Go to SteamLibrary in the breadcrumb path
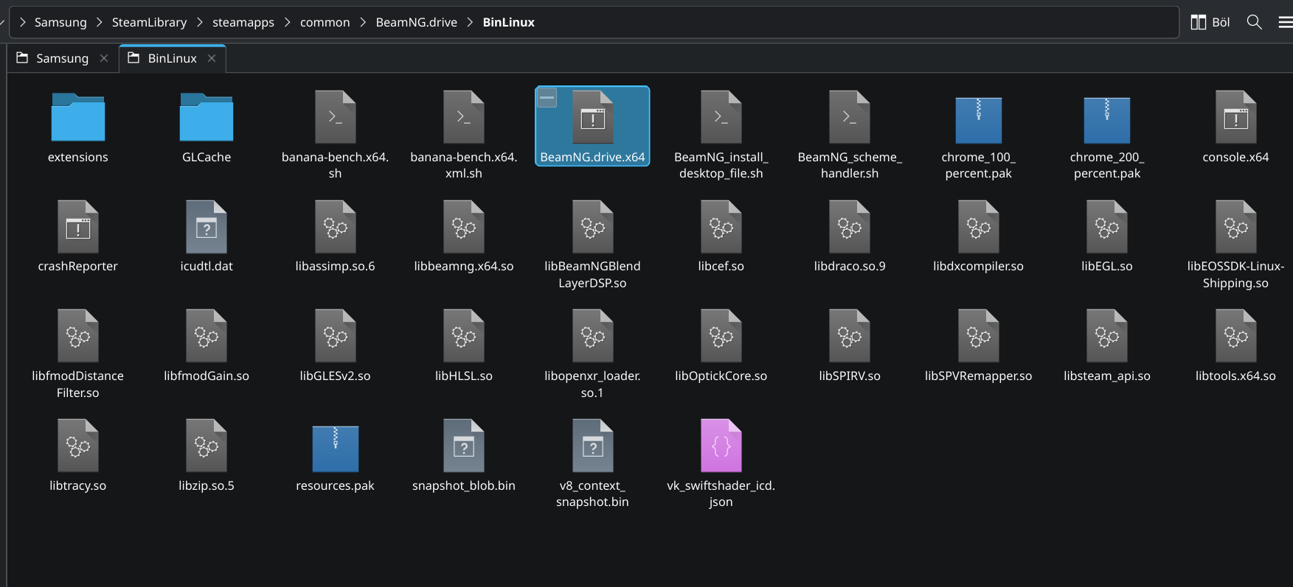This screenshot has width=1293, height=587. [149, 22]
